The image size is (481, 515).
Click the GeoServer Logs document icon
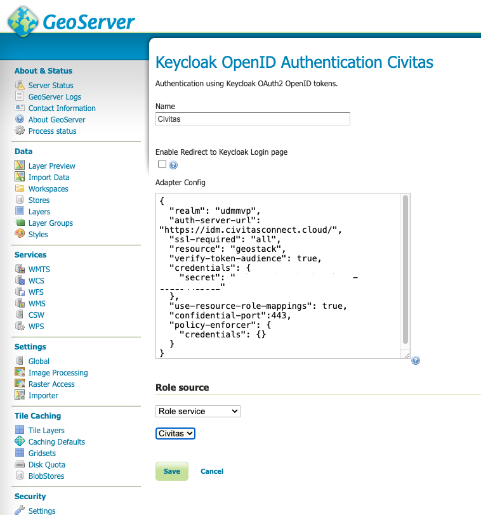(x=20, y=96)
